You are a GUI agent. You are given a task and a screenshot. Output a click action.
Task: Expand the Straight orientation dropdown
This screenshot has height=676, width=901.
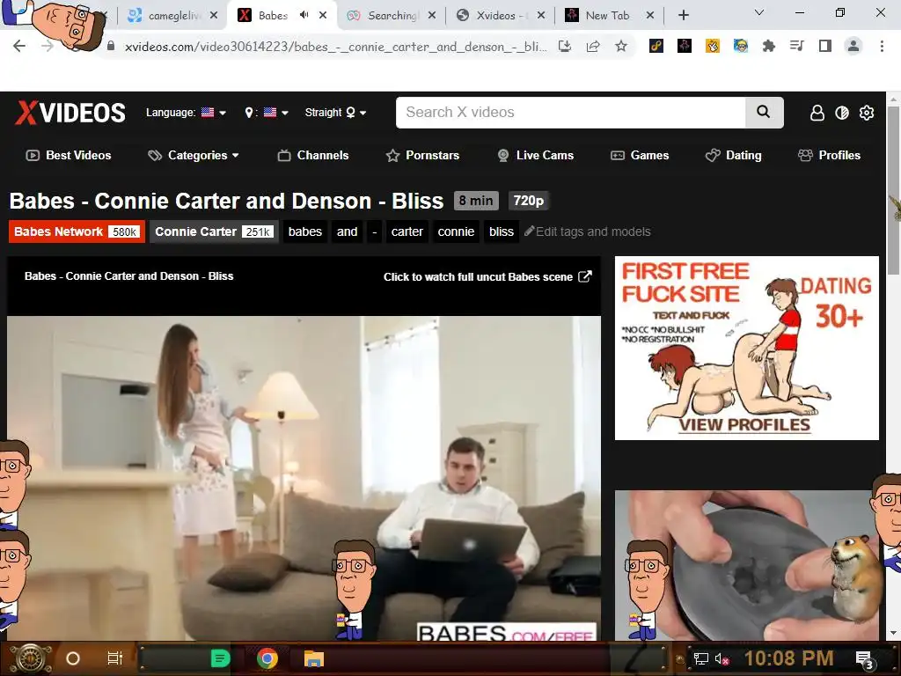[x=335, y=113]
